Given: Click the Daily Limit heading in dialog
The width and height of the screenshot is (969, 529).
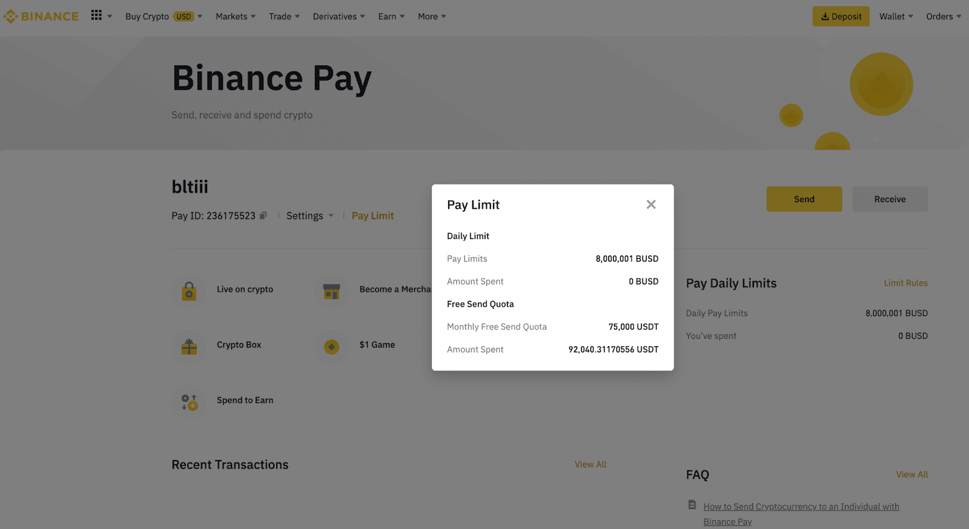Looking at the screenshot, I should (468, 236).
